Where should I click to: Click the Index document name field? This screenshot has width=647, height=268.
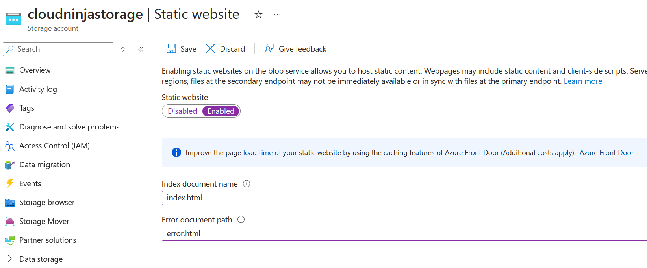(x=404, y=198)
